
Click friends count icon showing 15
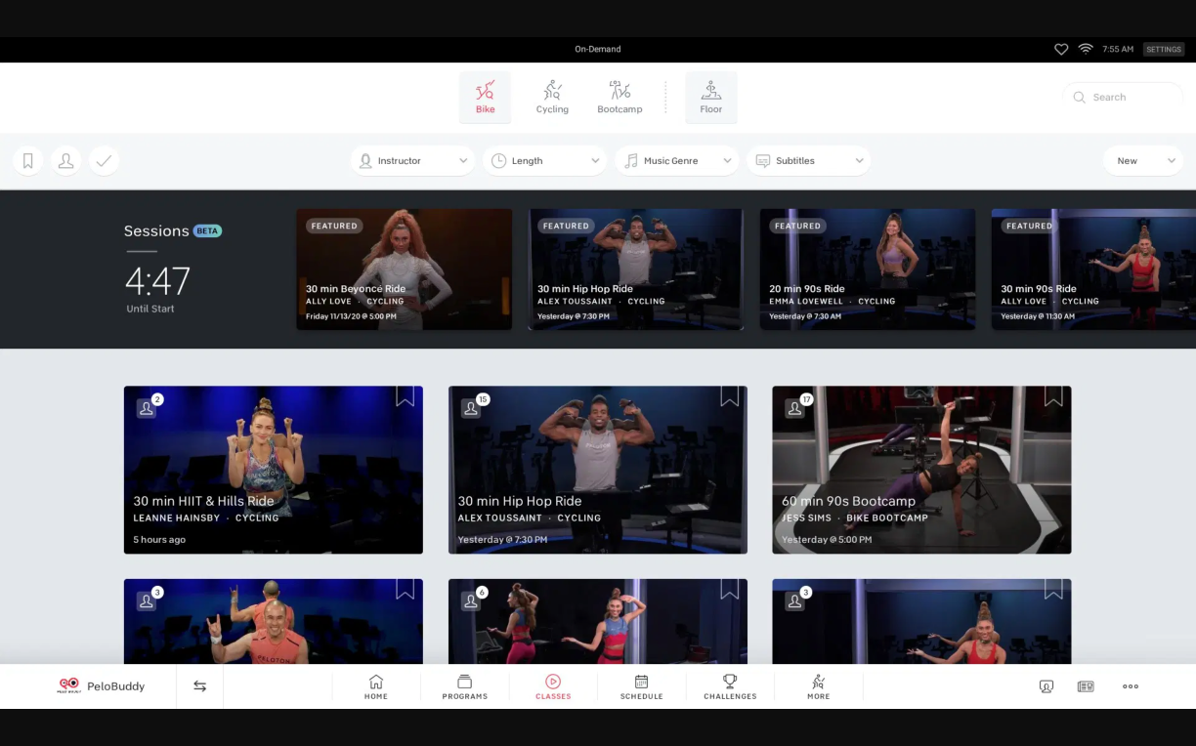pos(473,407)
